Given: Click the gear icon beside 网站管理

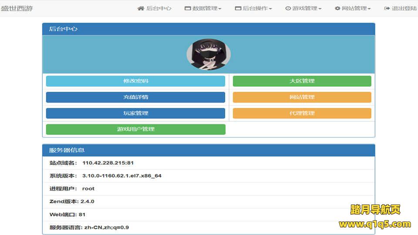Looking at the screenshot, I should [337, 8].
